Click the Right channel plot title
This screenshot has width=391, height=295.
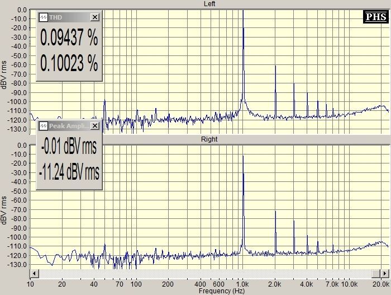209,139
